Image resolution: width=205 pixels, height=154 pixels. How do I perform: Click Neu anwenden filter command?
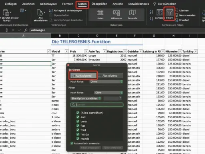(x=185, y=15)
